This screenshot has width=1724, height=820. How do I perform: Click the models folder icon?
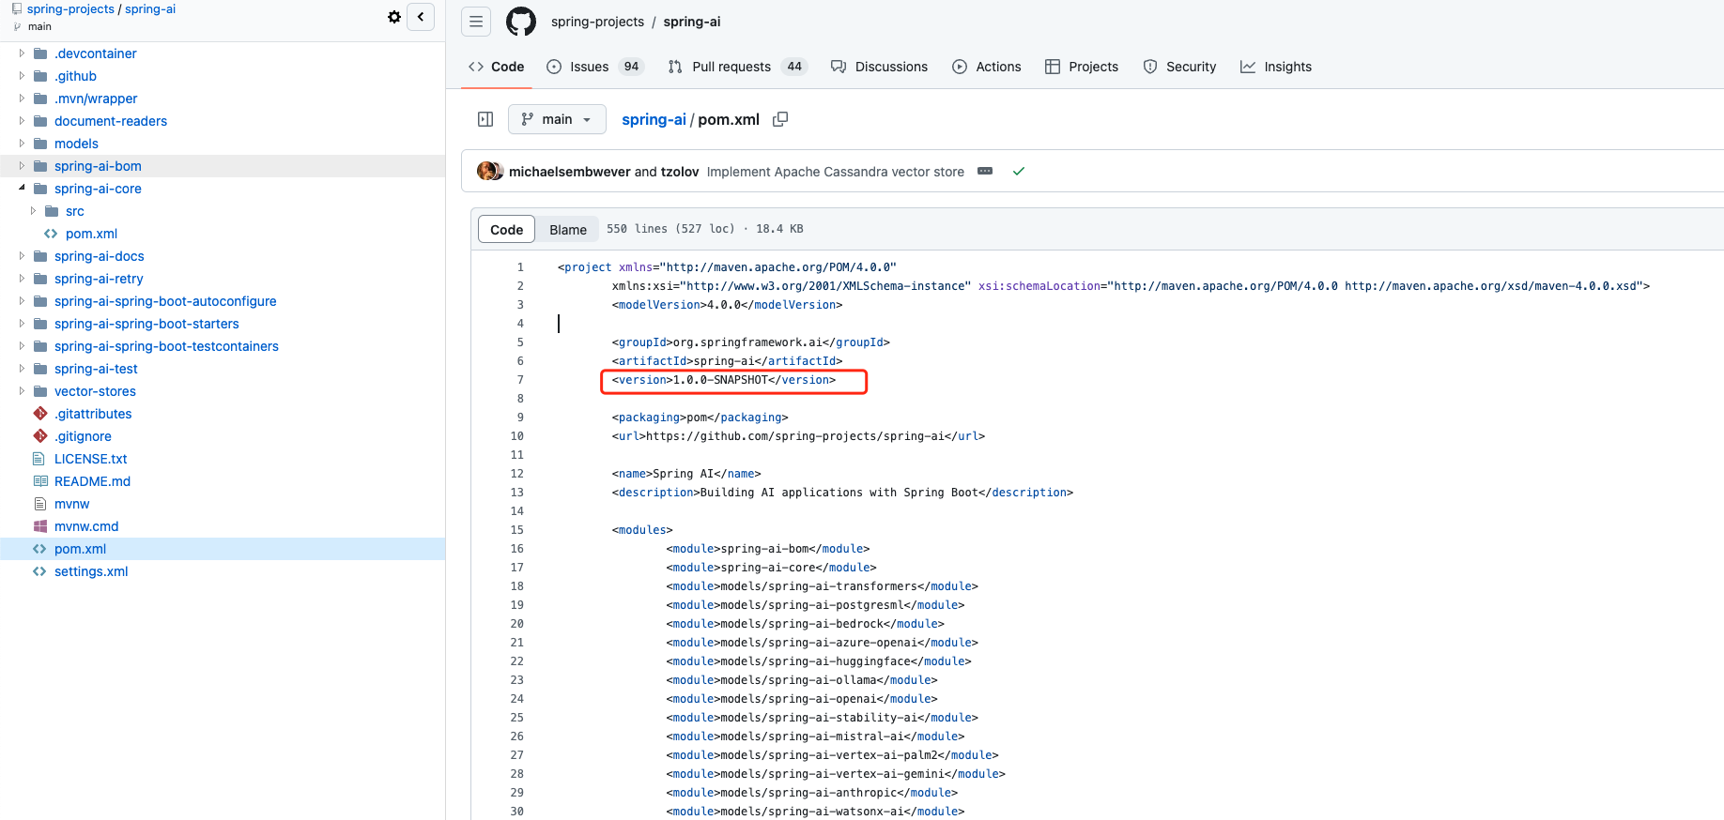40,144
